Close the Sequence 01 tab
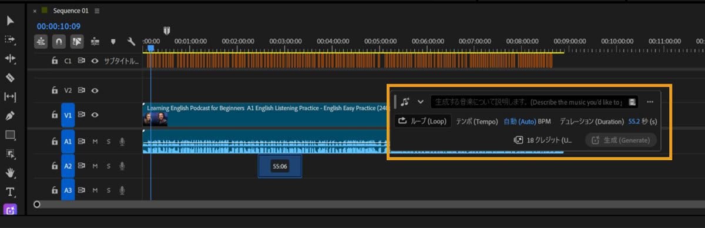705x228 pixels. [35, 11]
